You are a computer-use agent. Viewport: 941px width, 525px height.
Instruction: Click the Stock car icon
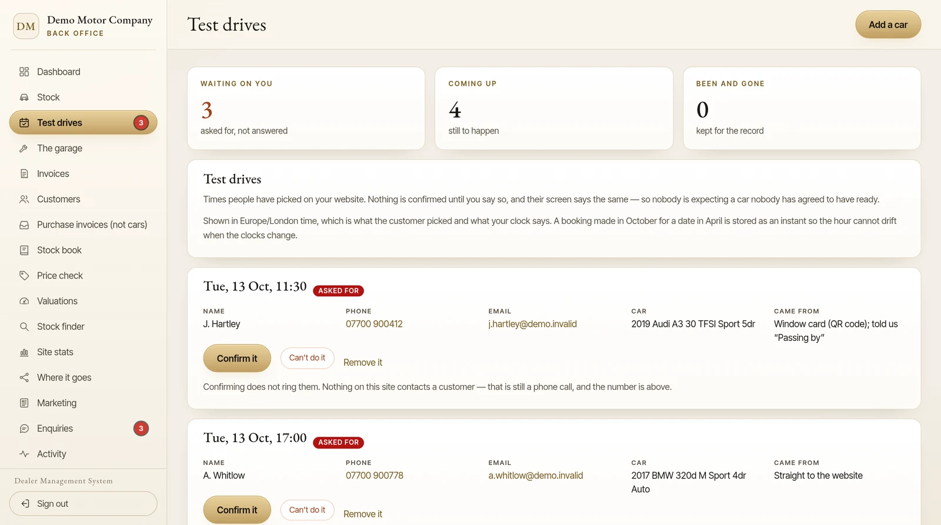pyautogui.click(x=24, y=97)
